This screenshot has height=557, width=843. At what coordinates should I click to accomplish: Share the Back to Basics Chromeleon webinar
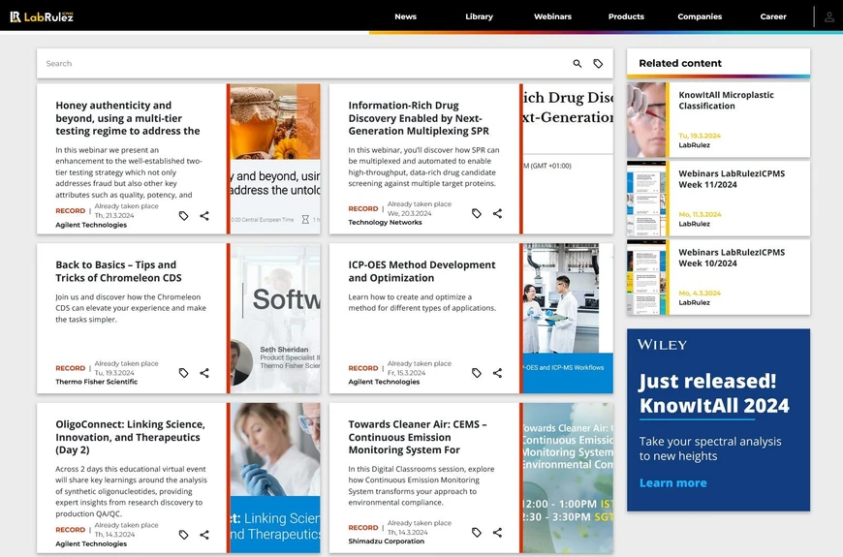click(x=204, y=373)
